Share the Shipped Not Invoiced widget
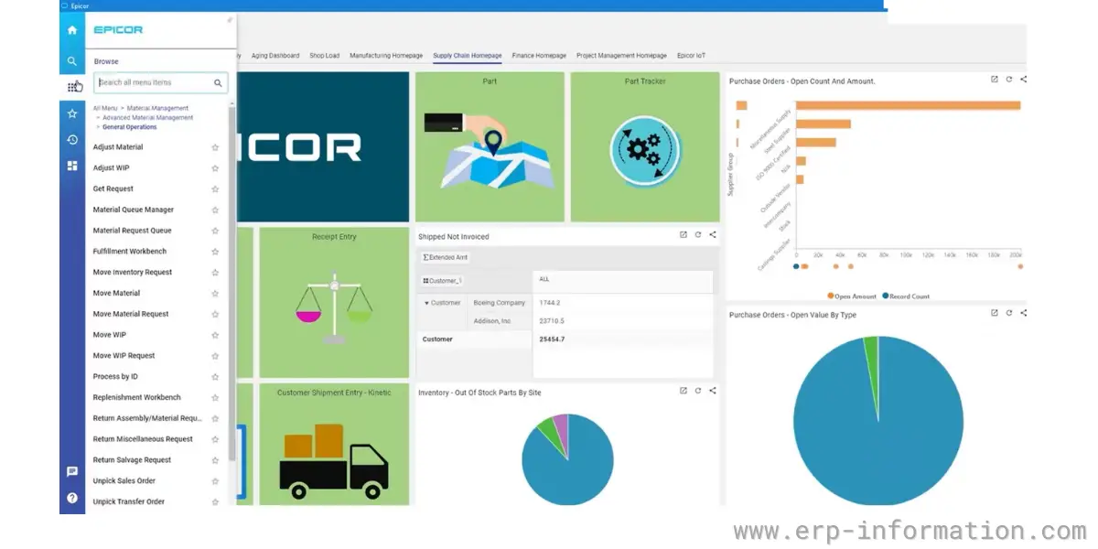This screenshot has height=549, width=1098. (713, 235)
